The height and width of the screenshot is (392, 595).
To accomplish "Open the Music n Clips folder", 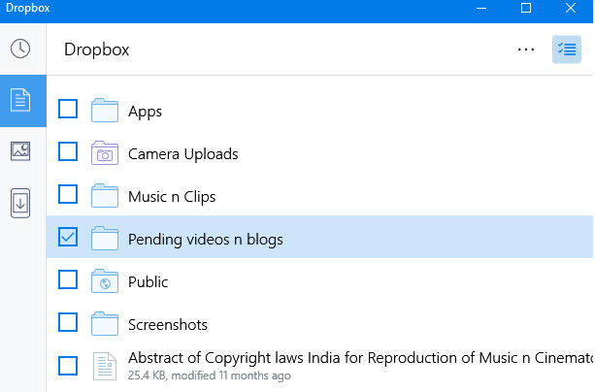I will (173, 196).
